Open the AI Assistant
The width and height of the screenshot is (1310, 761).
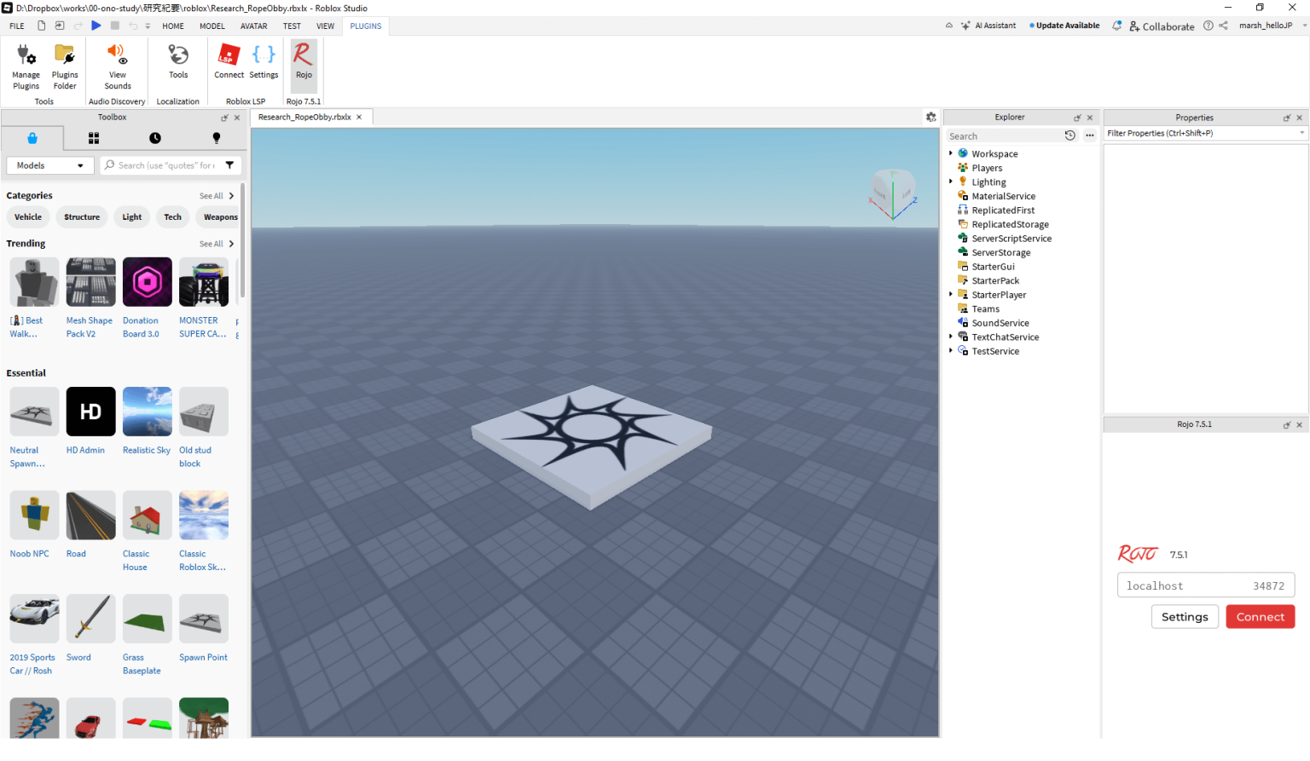coord(989,26)
